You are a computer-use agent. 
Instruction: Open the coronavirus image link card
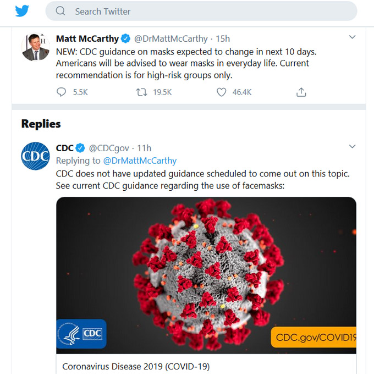(x=206, y=275)
